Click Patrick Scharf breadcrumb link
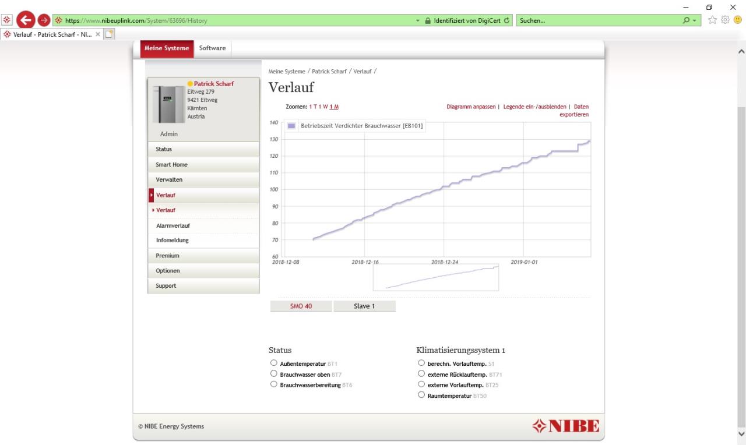The height and width of the screenshot is (445, 746). pyautogui.click(x=329, y=72)
